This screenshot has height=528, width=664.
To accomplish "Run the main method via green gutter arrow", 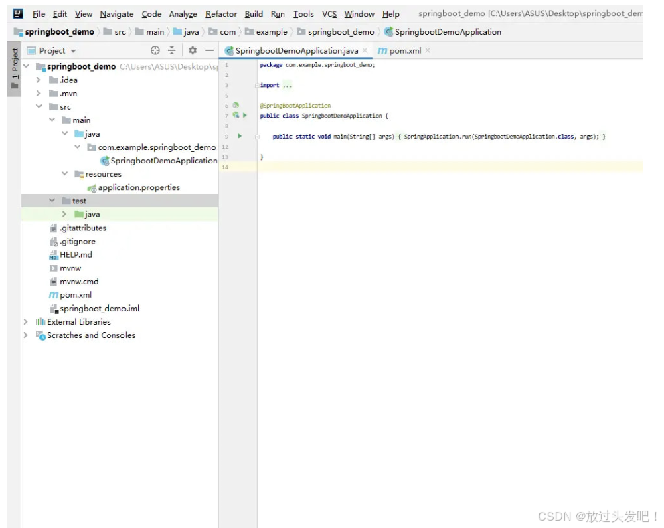I will [x=239, y=136].
